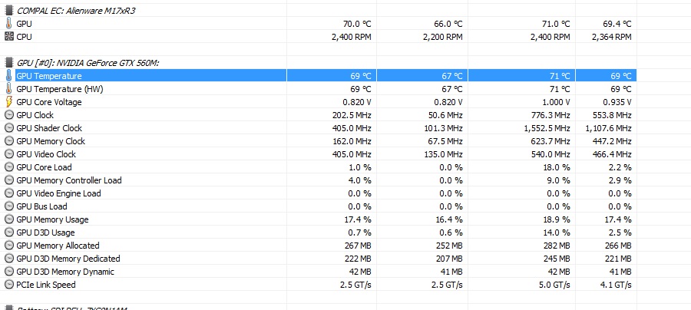Click the chip icon beside NVIDIA GeForce GTX 560M

(x=8, y=62)
